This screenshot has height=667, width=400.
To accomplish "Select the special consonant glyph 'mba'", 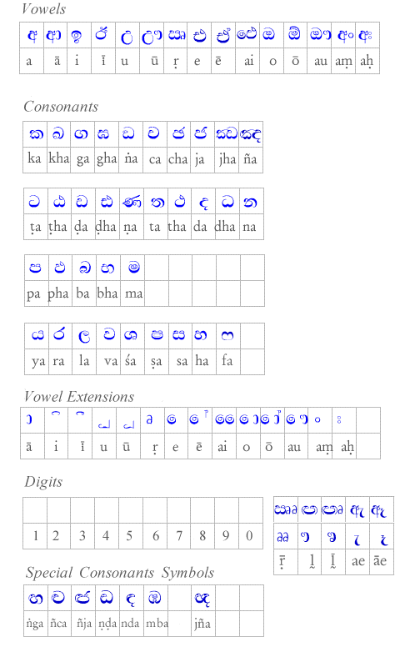I will (155, 598).
